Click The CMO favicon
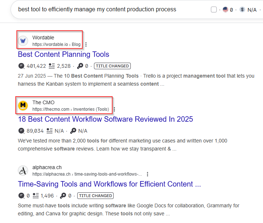 pyautogui.click(x=23, y=106)
